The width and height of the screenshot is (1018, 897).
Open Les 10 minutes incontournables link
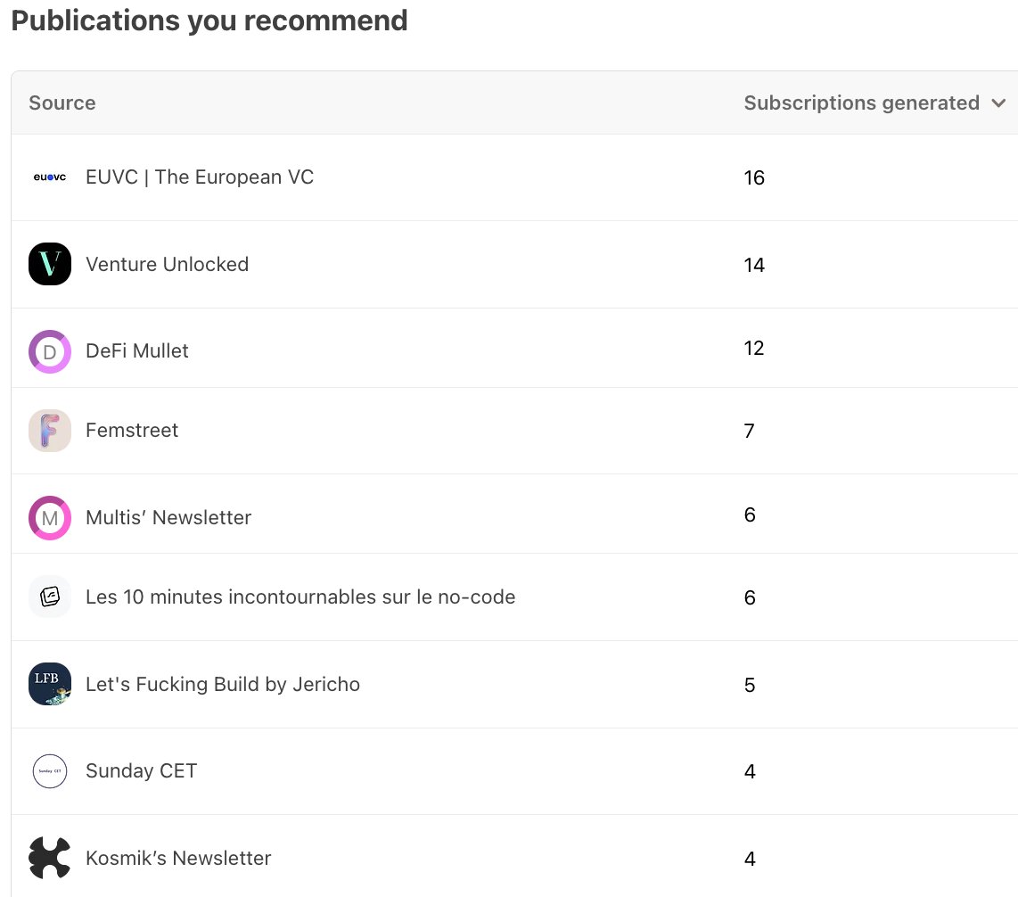300,597
